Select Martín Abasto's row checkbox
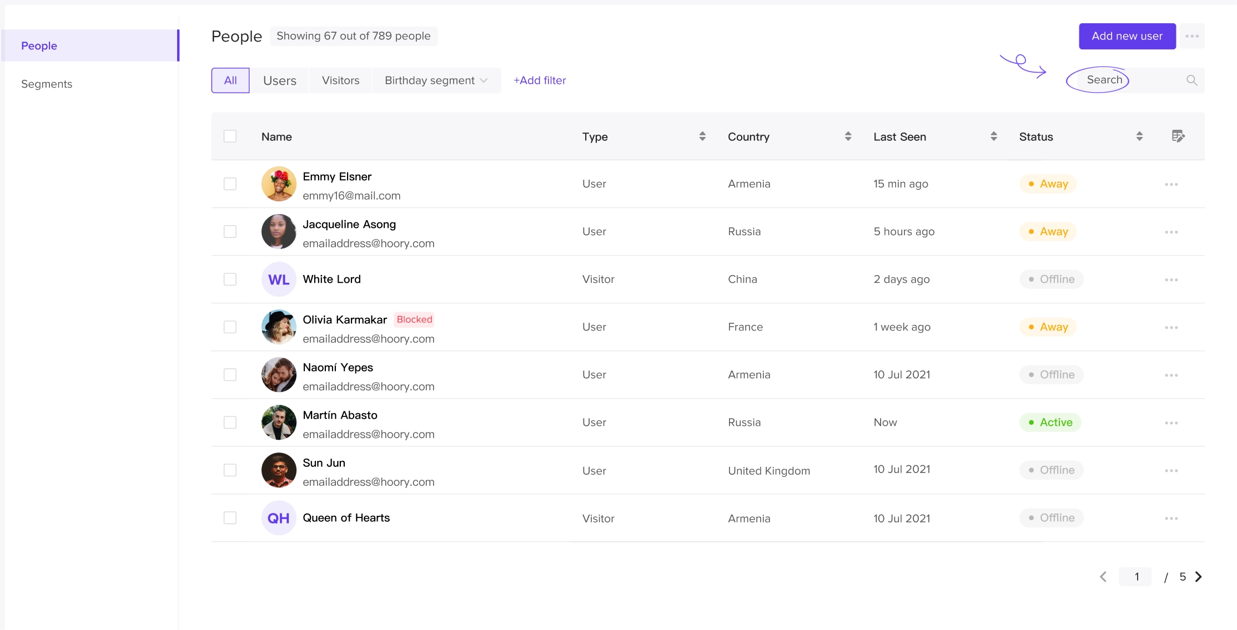This screenshot has height=630, width=1237. 230,423
